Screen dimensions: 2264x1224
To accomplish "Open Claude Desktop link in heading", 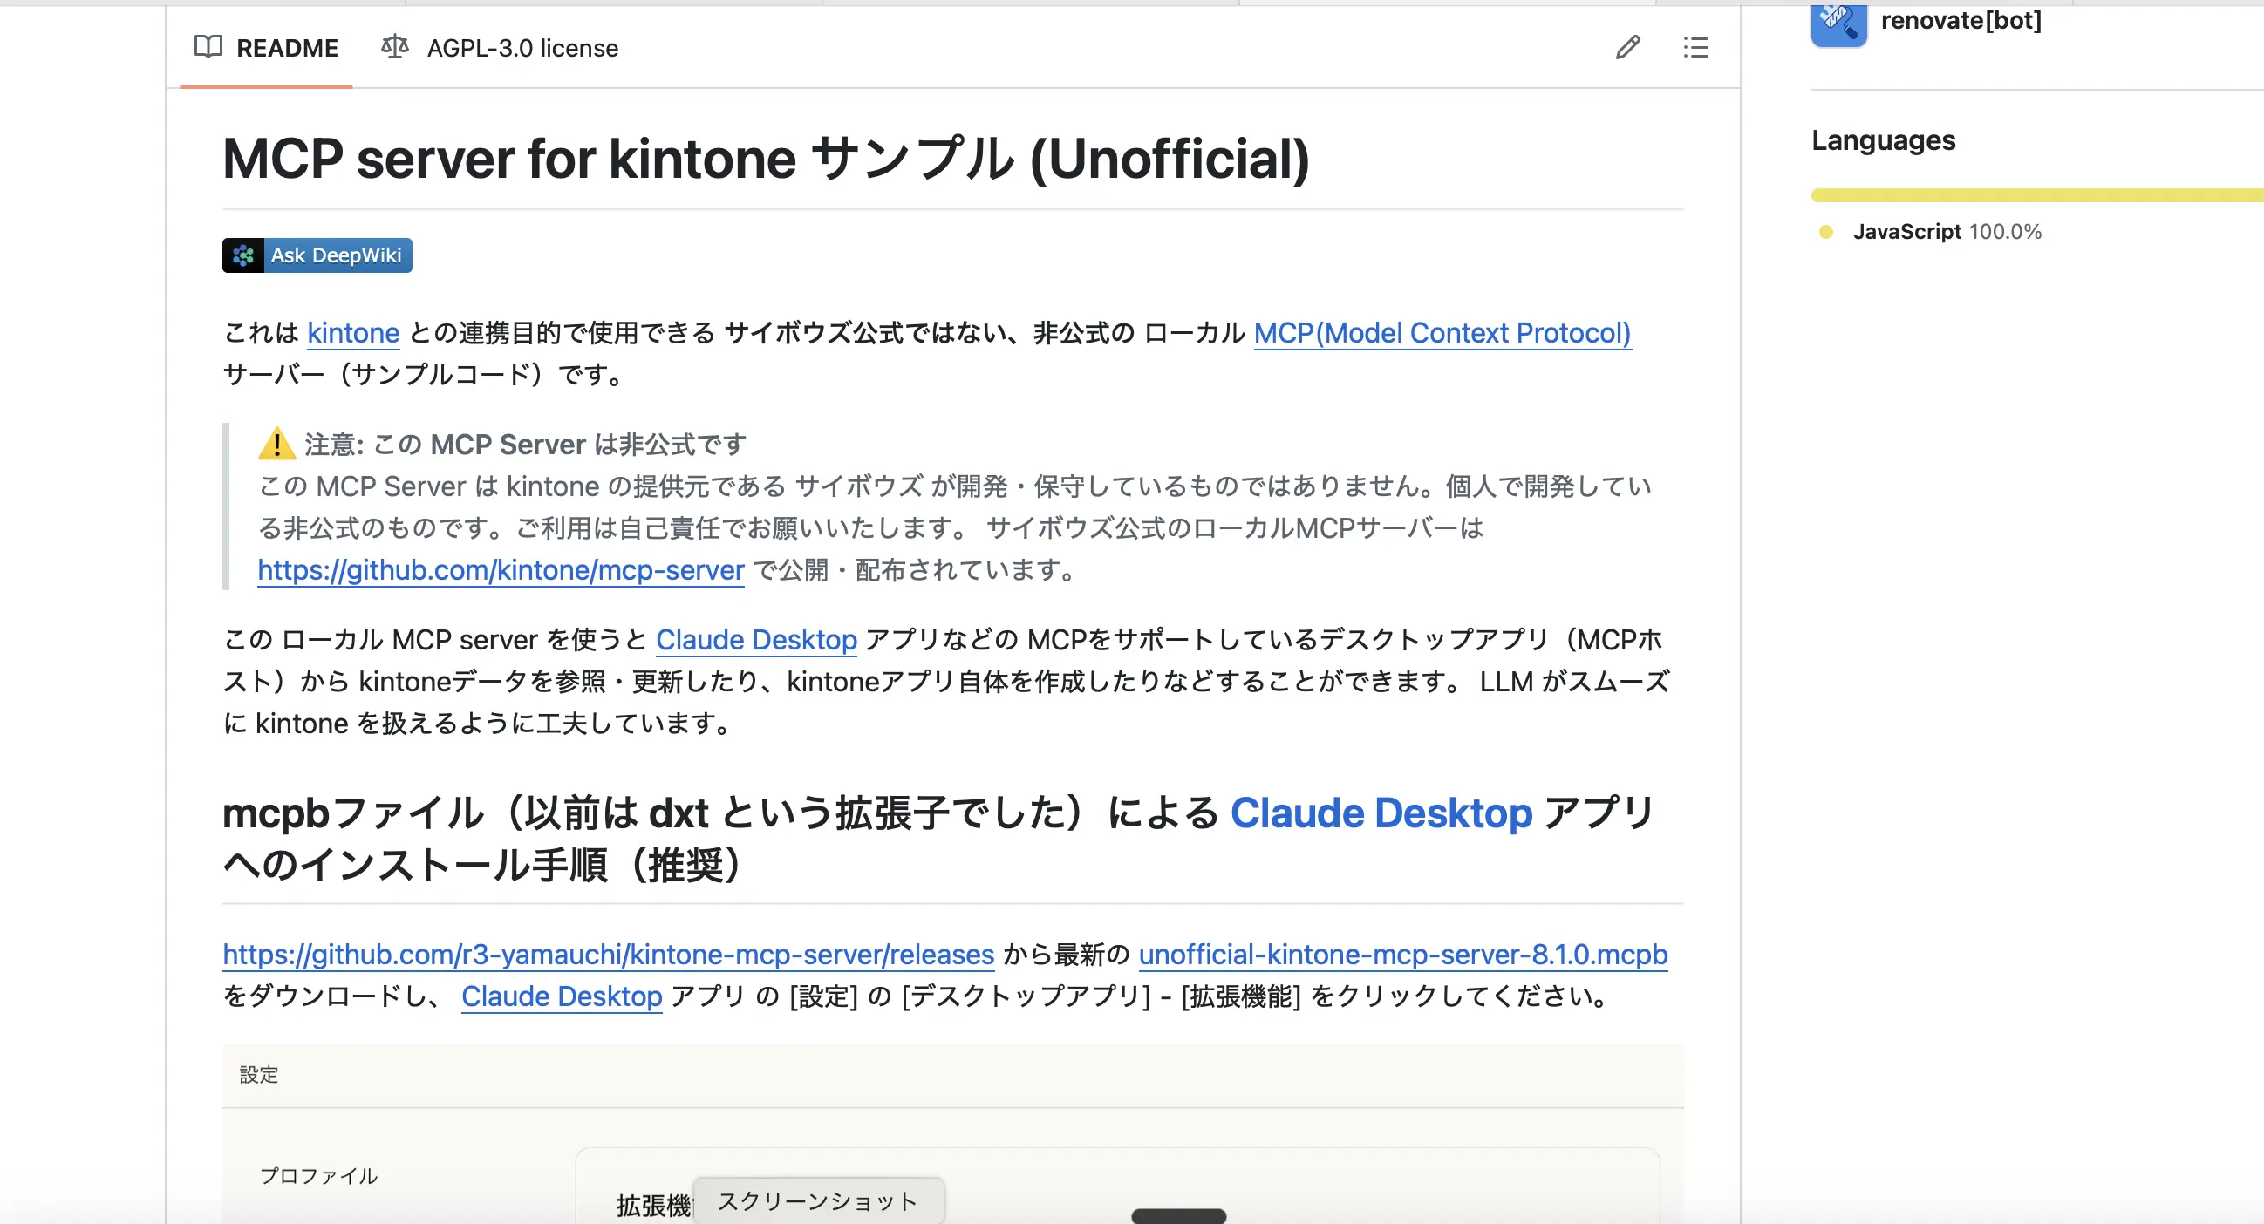I will [x=1381, y=813].
